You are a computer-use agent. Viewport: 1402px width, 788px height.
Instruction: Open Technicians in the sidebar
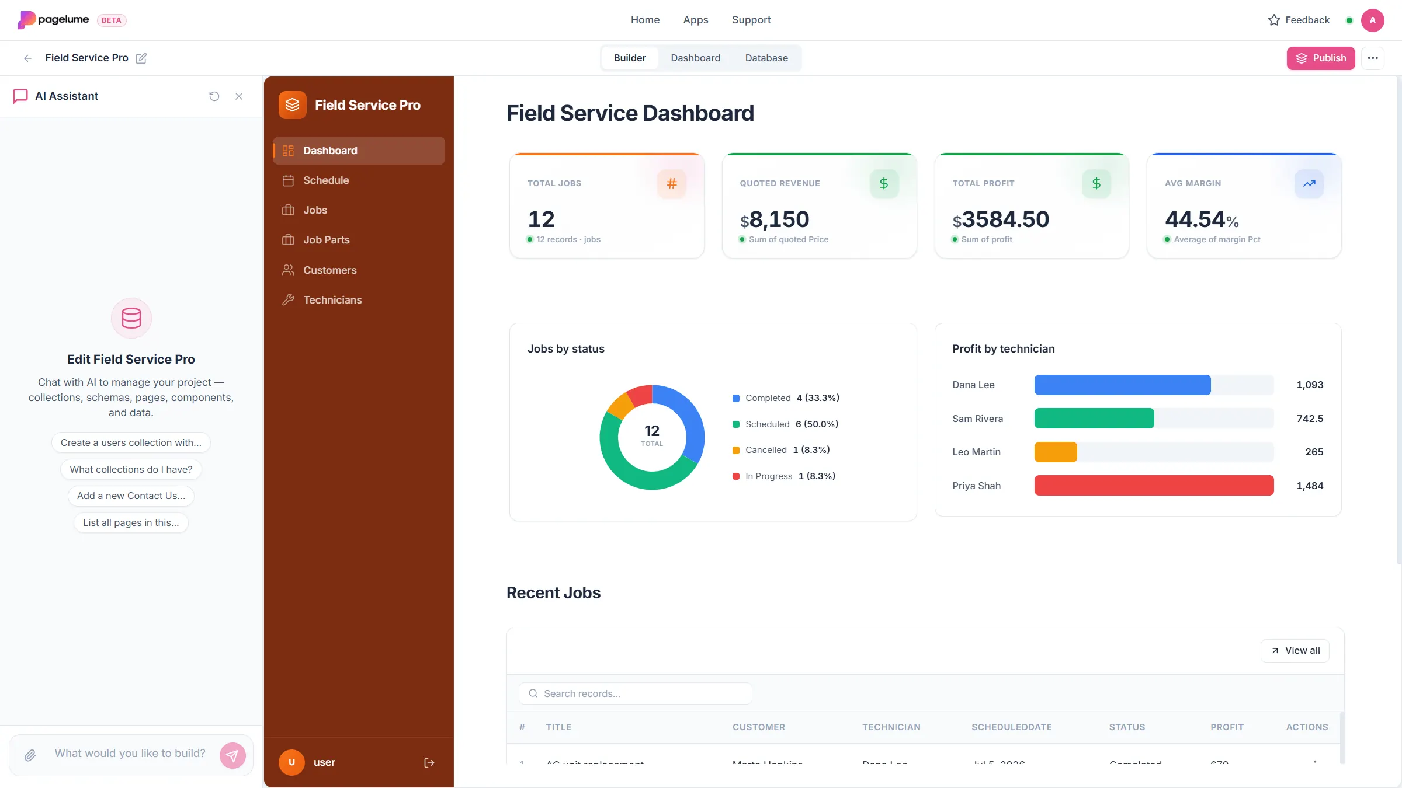pos(359,300)
